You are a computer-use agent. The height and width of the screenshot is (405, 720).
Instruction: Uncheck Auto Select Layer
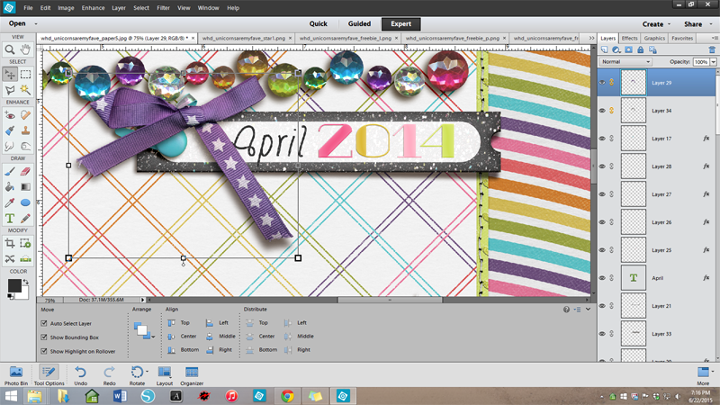(45, 323)
